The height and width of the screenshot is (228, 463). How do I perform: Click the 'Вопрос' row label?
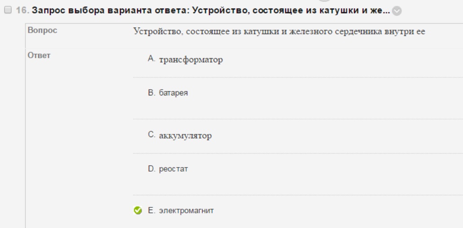(42, 30)
